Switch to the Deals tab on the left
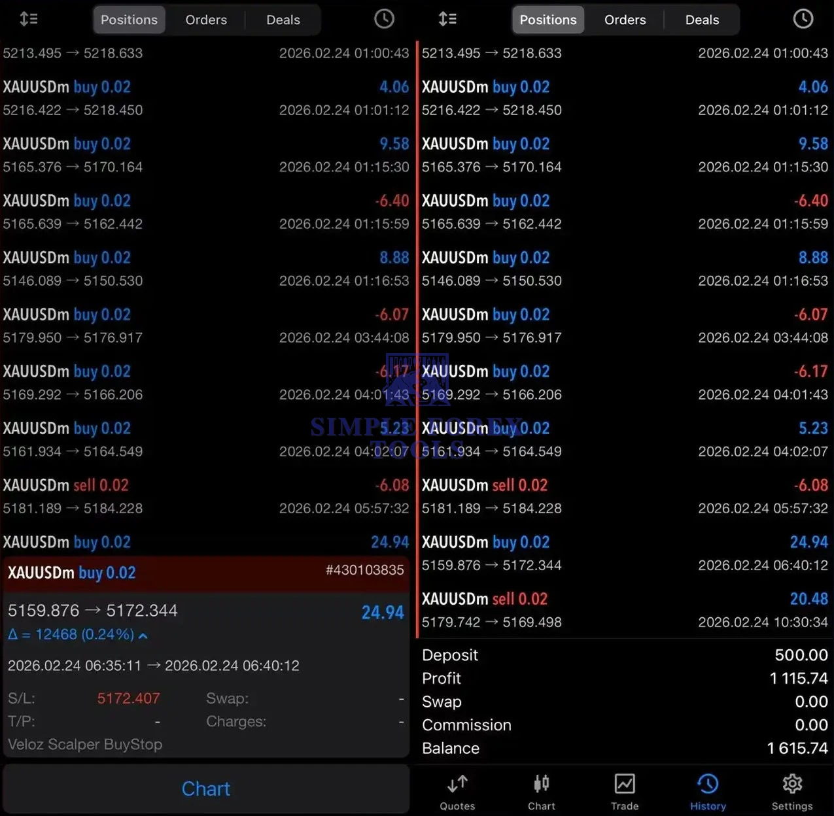The width and height of the screenshot is (834, 816). pos(283,20)
